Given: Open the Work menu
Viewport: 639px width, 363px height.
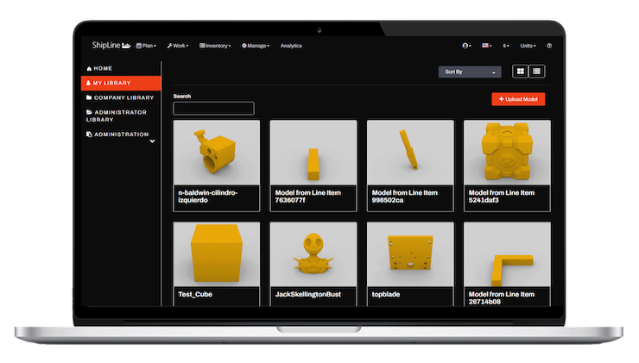Looking at the screenshot, I should point(178,46).
